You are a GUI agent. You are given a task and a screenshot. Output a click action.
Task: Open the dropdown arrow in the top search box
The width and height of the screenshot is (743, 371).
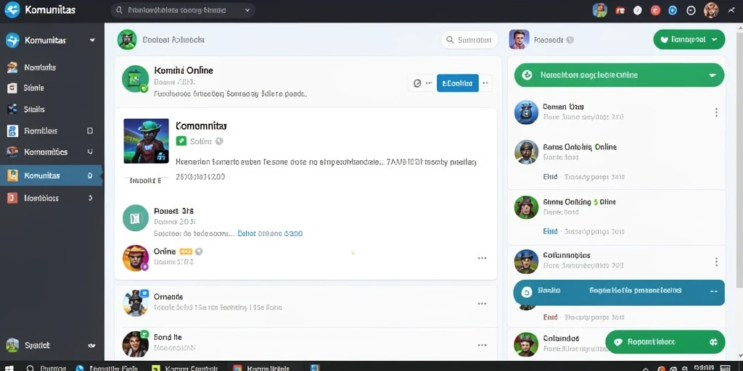[247, 10]
